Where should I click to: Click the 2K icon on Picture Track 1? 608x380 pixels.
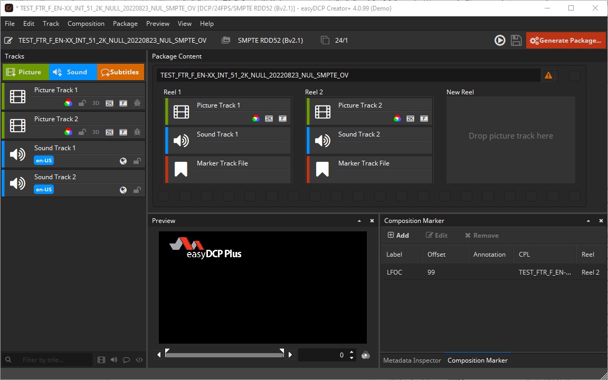pyautogui.click(x=110, y=103)
